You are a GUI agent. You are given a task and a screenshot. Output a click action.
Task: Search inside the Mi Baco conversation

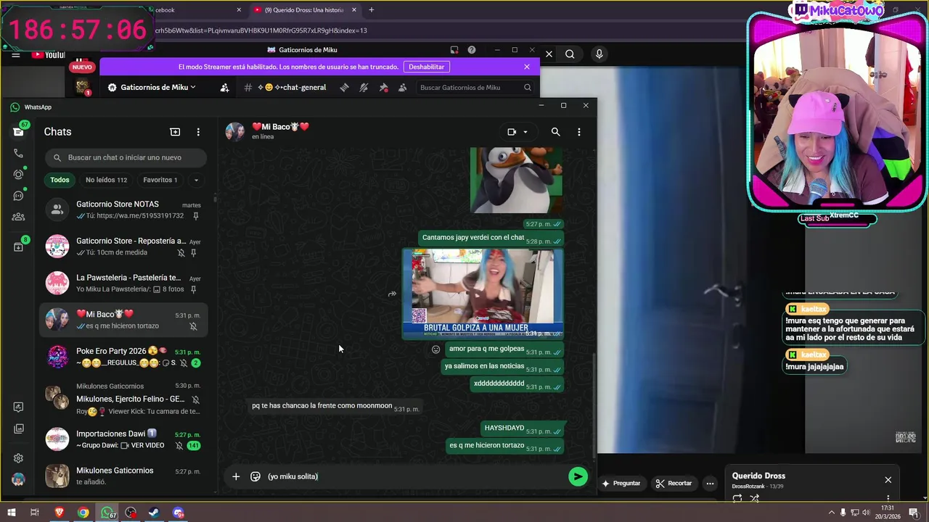[555, 132]
